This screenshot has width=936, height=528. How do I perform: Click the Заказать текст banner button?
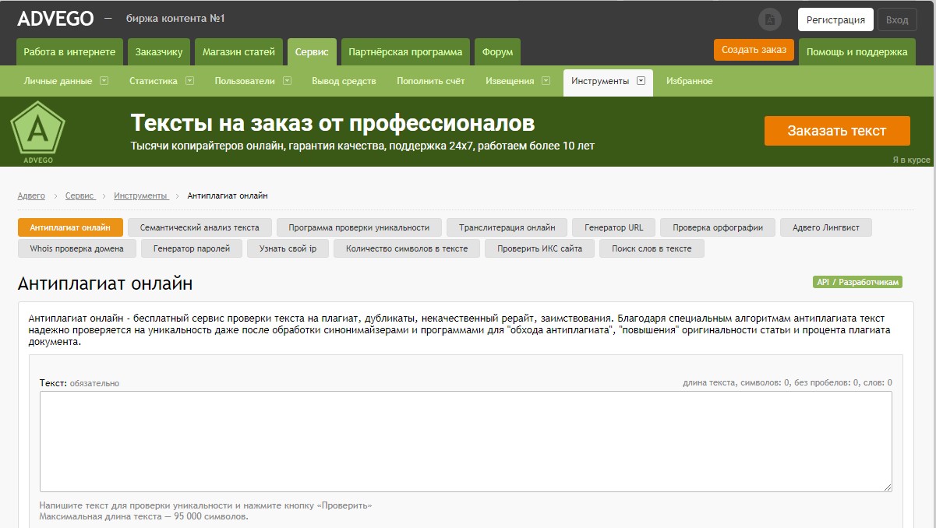click(837, 131)
